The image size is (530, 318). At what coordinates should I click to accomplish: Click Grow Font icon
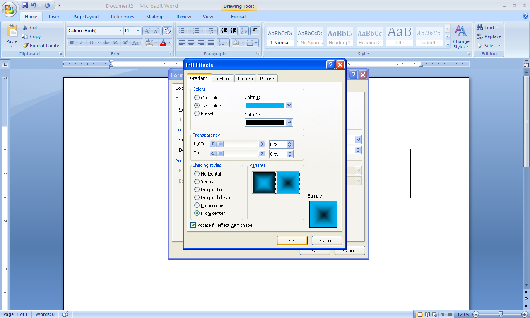147,31
